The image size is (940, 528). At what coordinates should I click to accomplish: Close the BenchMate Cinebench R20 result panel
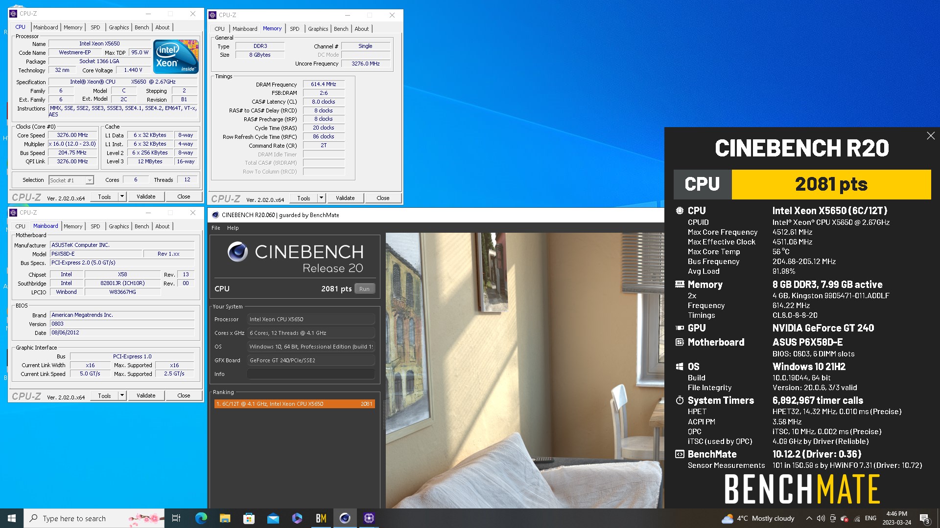coord(931,136)
